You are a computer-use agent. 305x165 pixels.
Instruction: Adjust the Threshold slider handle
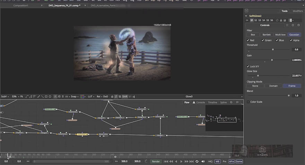coord(273,50)
